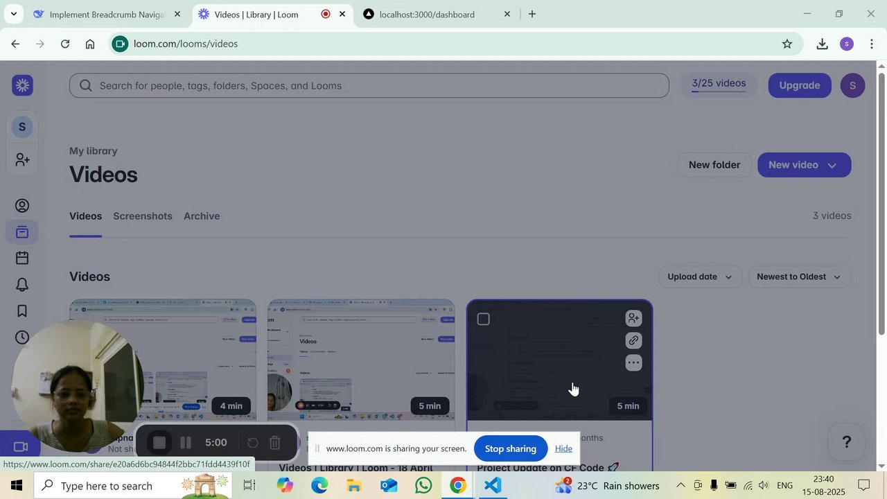Stop the Loom recording
Viewport: 887px width, 499px height.
(159, 443)
